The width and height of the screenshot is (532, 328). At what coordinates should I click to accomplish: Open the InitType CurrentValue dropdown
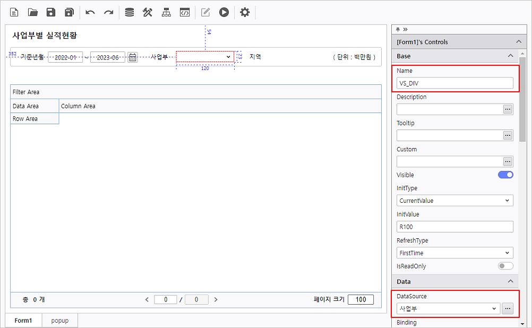[455, 201]
